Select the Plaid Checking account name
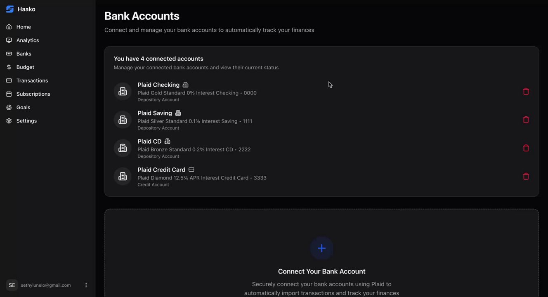This screenshot has height=297, width=548. pos(158,85)
